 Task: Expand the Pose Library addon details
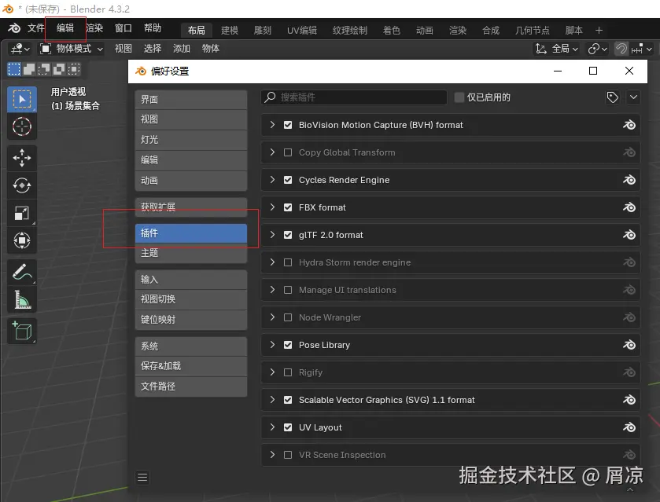point(272,345)
